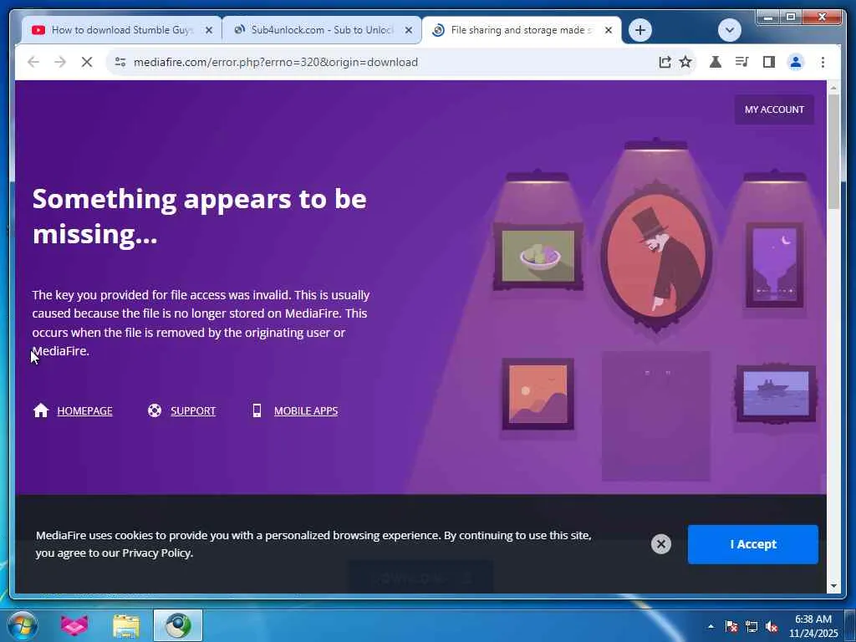Click the page scrollbar thumb
Screen dimensions: 856x642
click(x=833, y=152)
